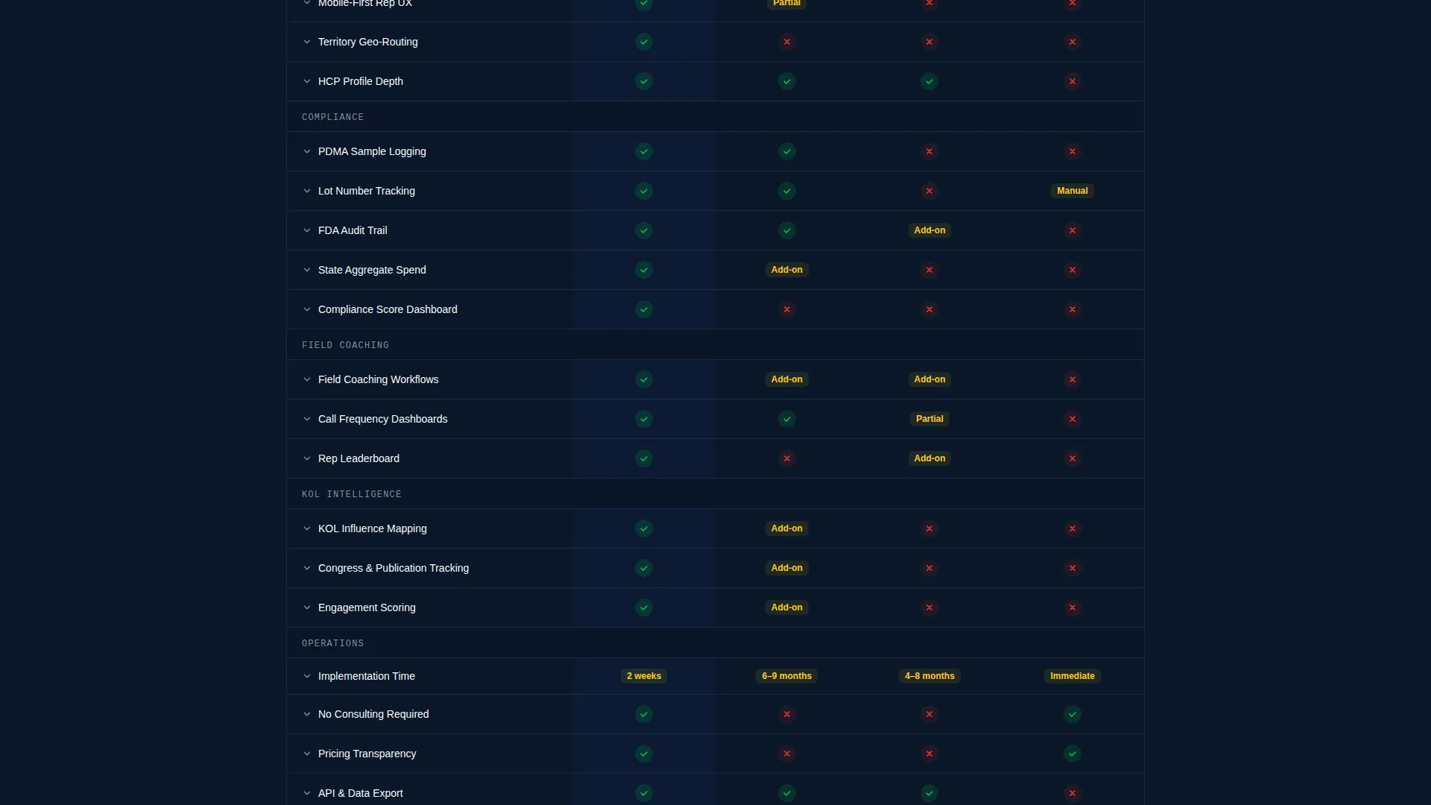The height and width of the screenshot is (805, 1431).
Task: Click the 4–8 months implementation time badge
Action: pyautogui.click(x=929, y=676)
